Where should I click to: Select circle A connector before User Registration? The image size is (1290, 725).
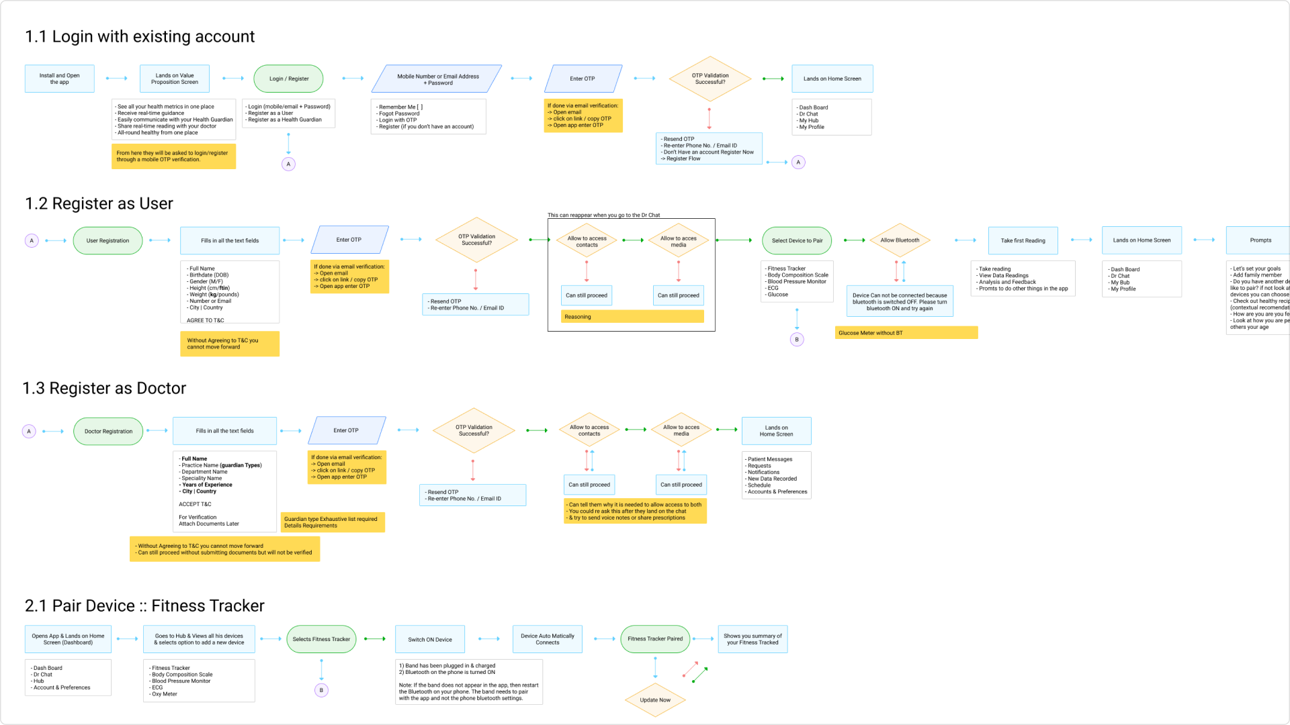(x=32, y=240)
